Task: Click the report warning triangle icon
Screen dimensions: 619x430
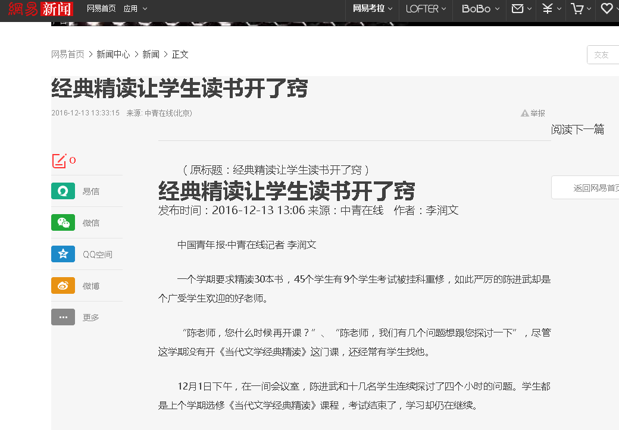Action: (525, 113)
